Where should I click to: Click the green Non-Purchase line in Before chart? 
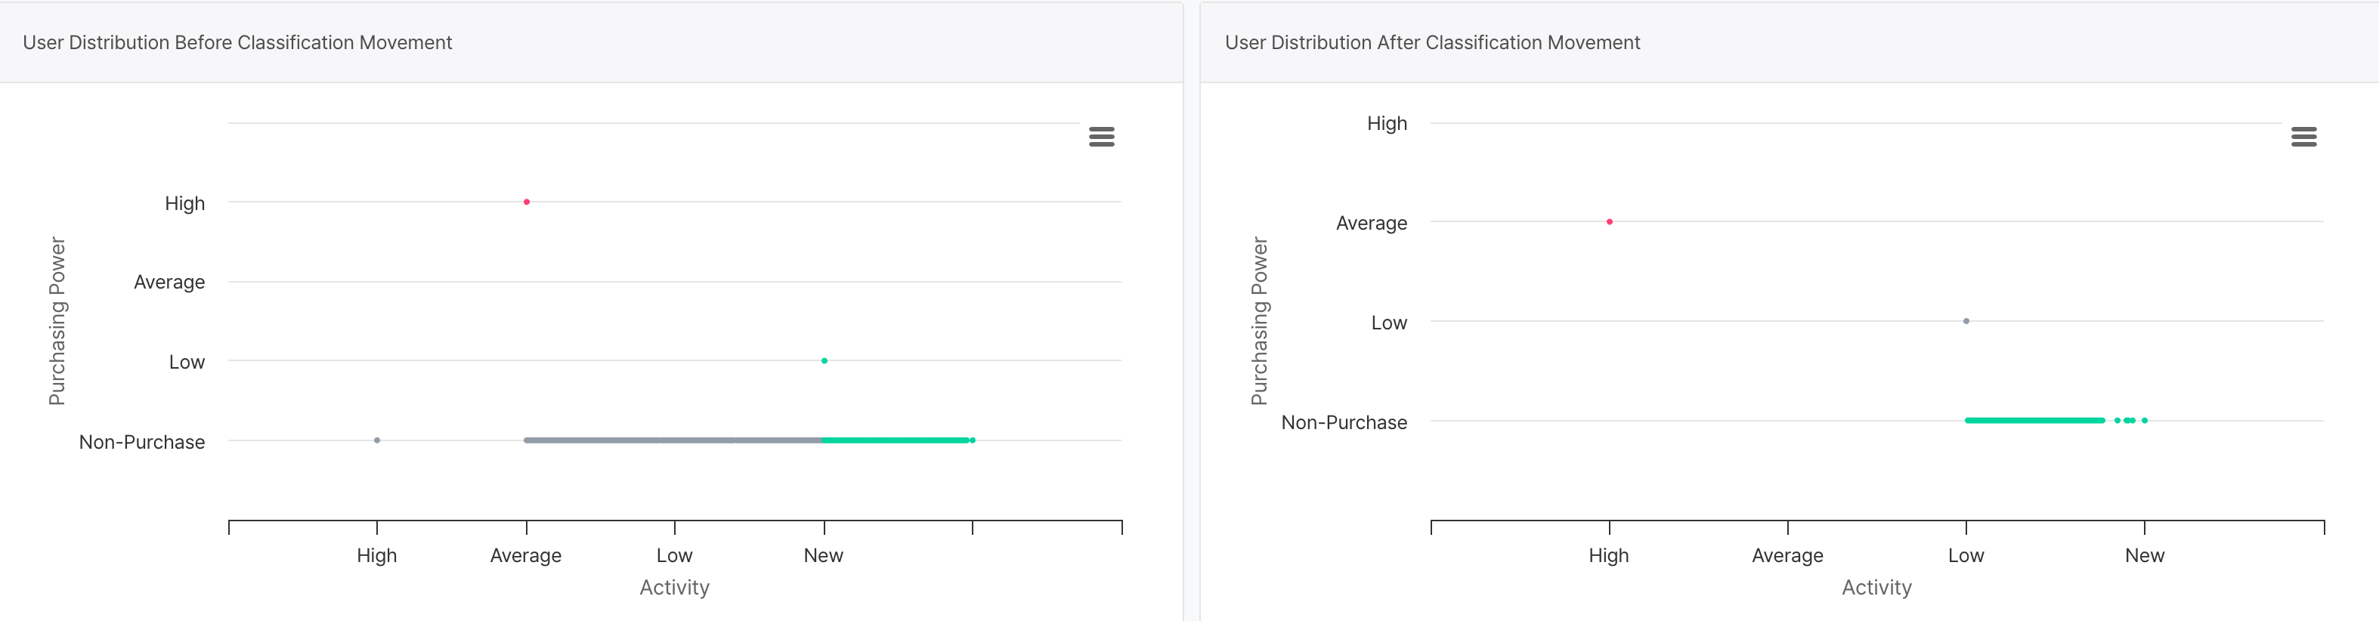(x=894, y=440)
